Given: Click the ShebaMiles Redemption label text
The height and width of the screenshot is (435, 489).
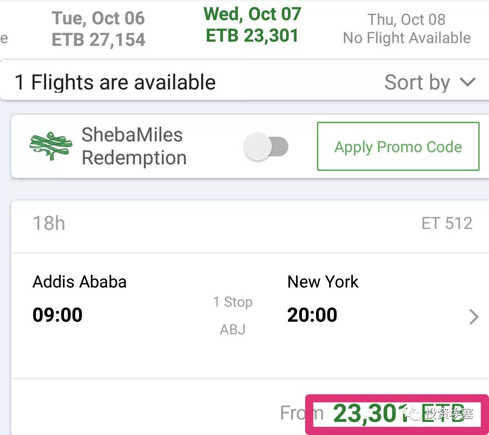Looking at the screenshot, I should 134,147.
